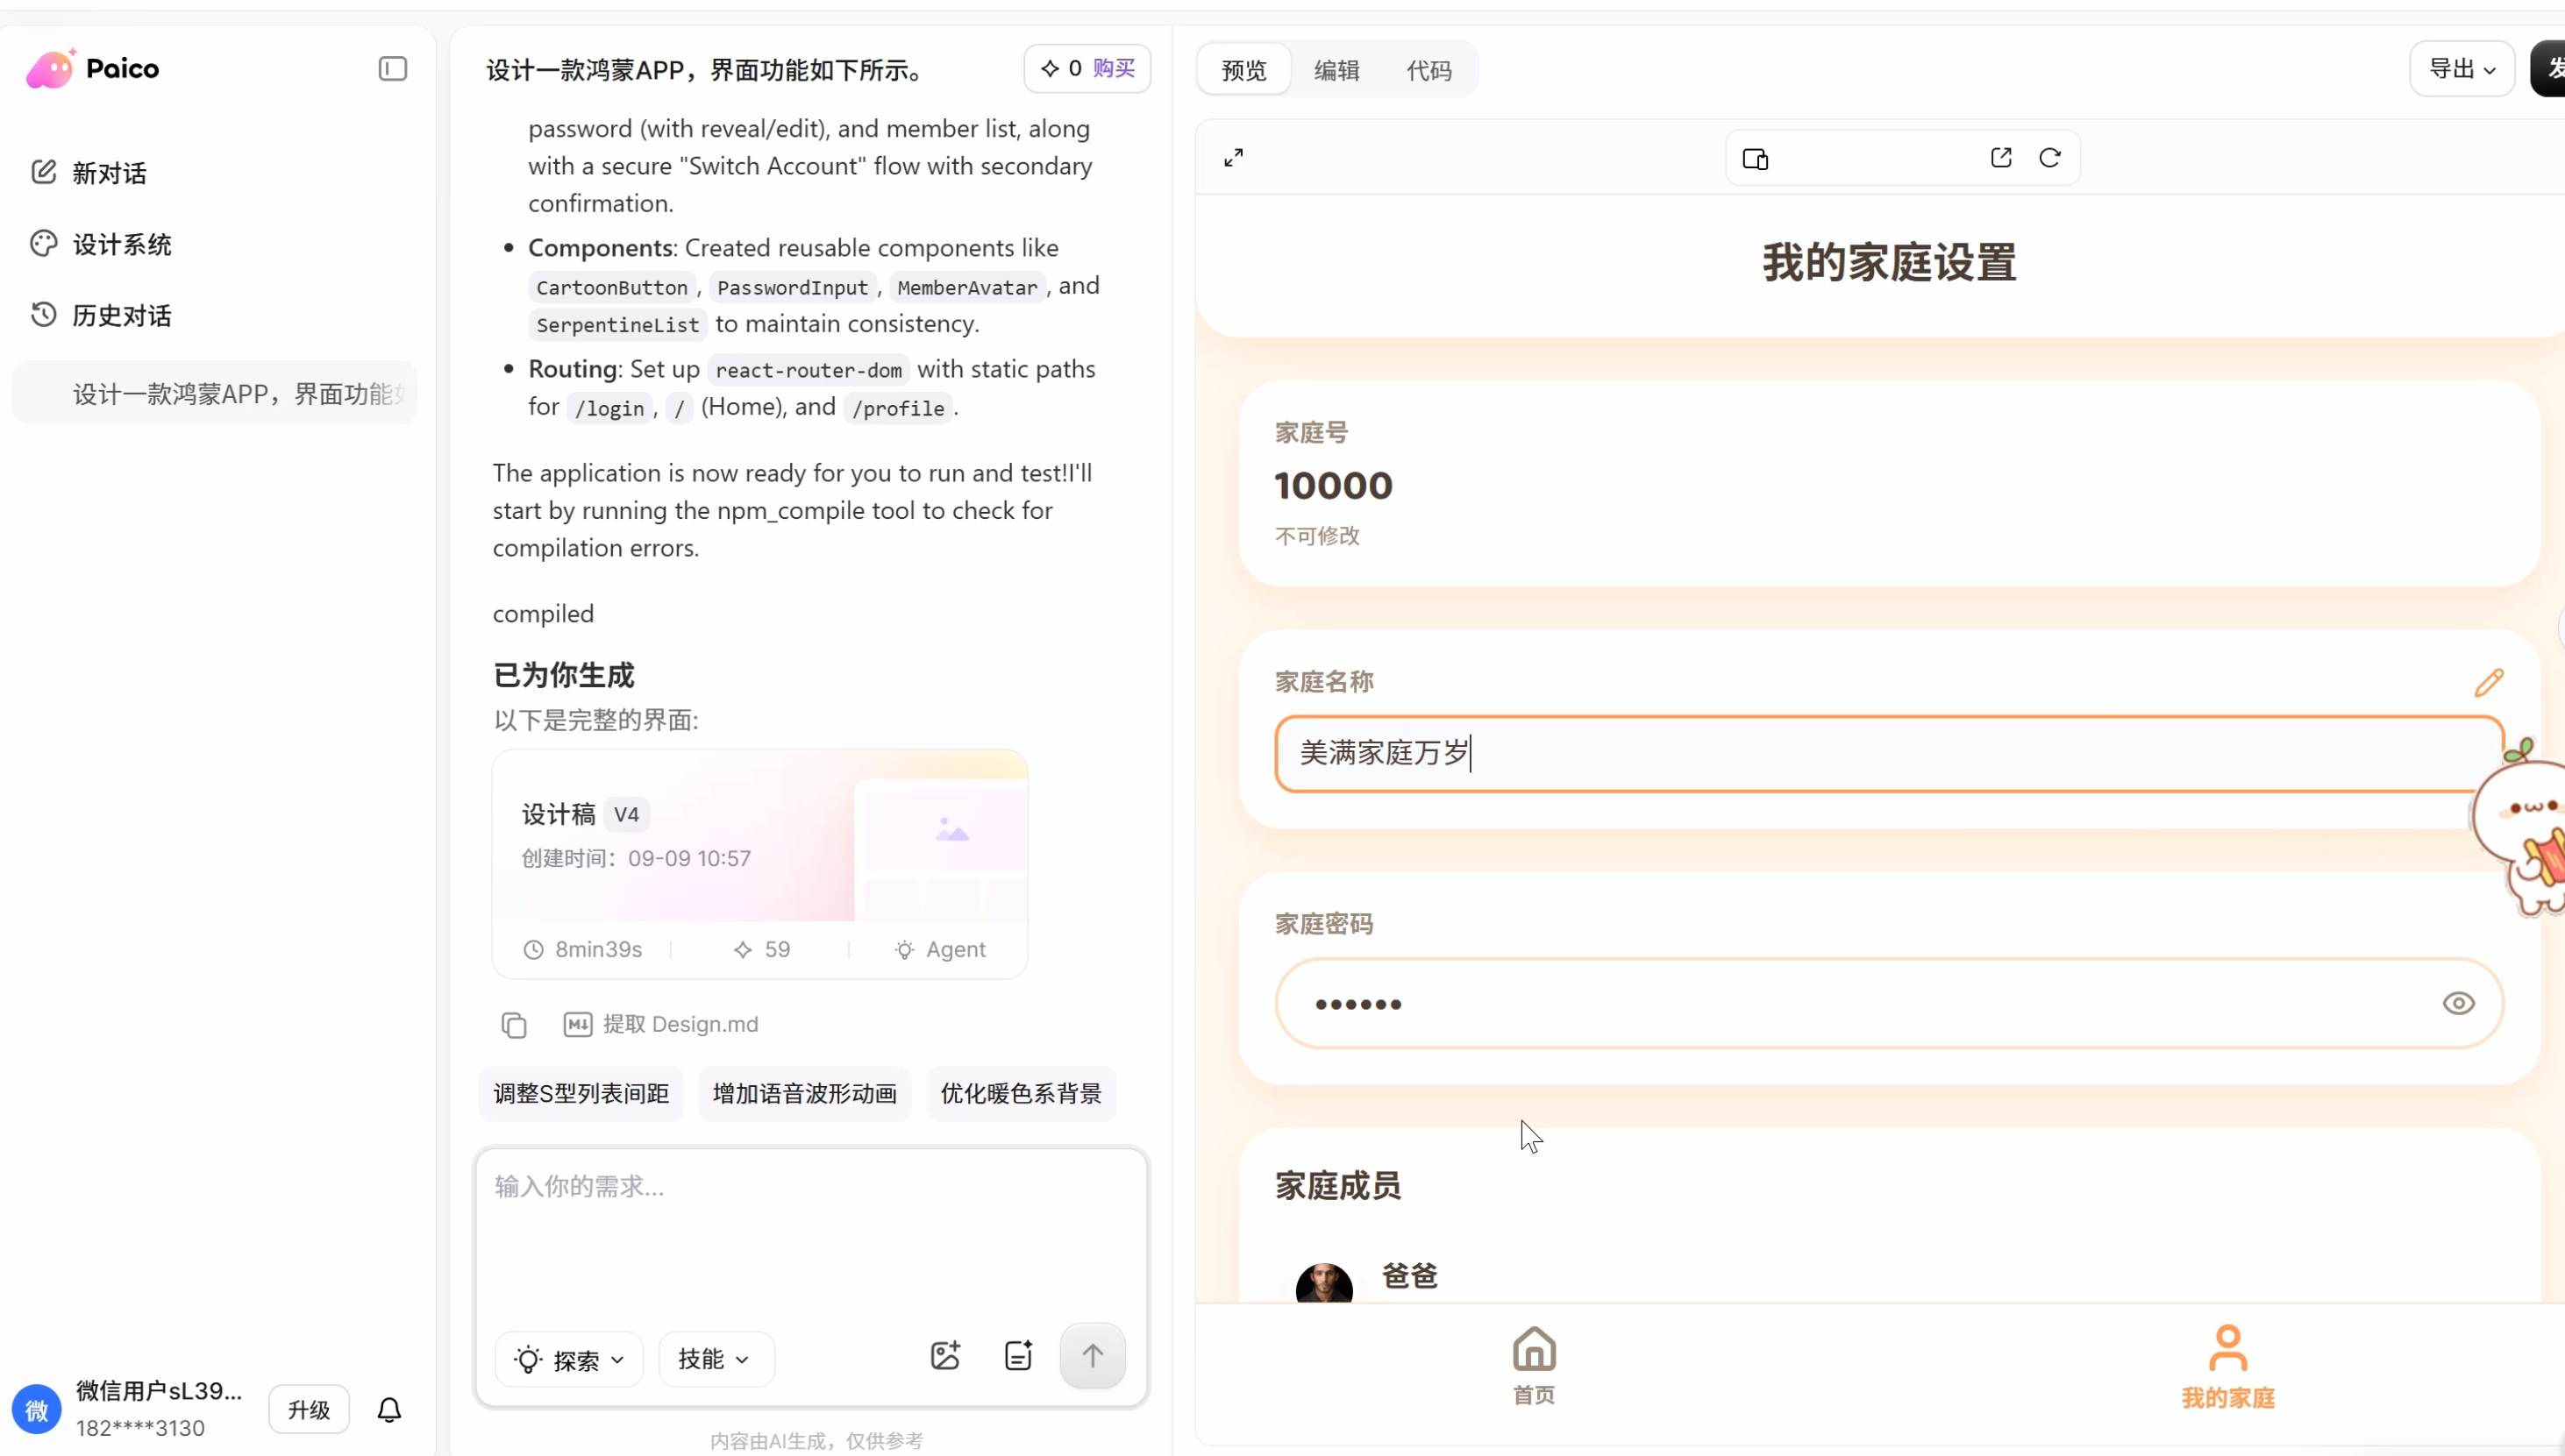Click the Agent mode label in card

(940, 949)
